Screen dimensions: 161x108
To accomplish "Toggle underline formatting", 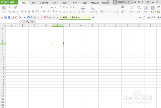I will tap(29, 11).
